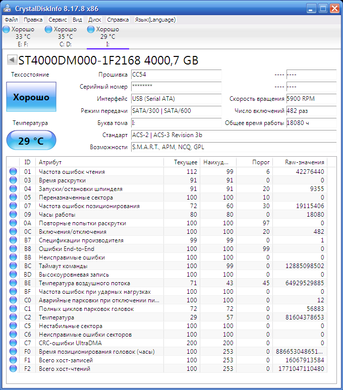This screenshot has width=343, height=390.
Task: Click the CrystalDiskInfo title bar icon
Action: coord(7,9)
